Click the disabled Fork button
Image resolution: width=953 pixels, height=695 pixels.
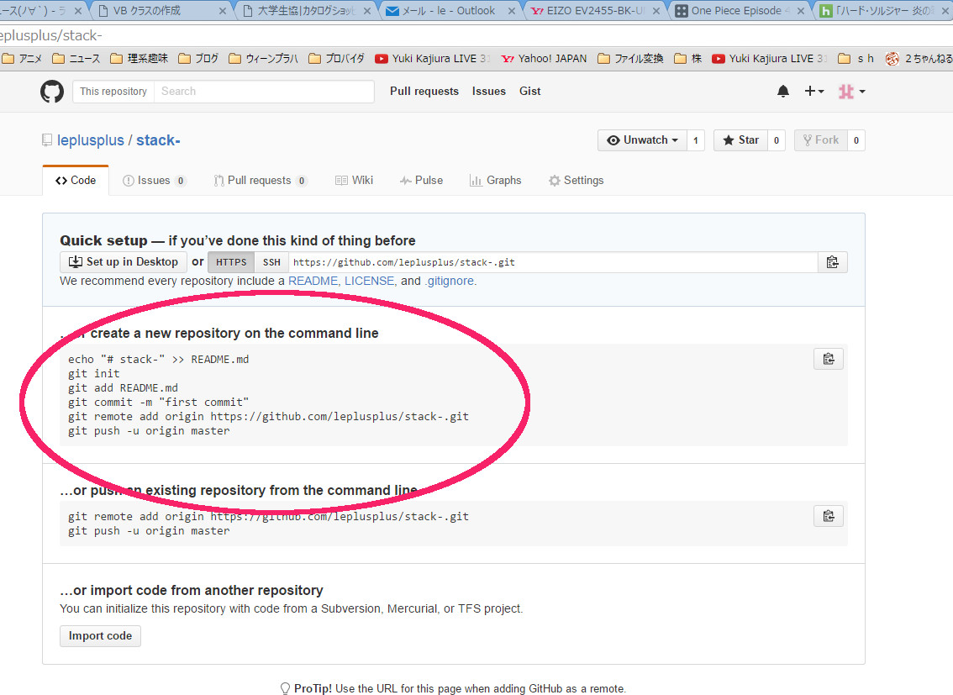coord(820,140)
